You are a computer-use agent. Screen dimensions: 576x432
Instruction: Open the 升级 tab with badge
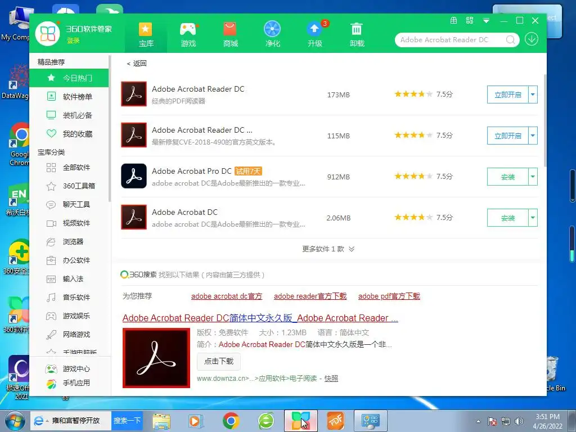(315, 35)
